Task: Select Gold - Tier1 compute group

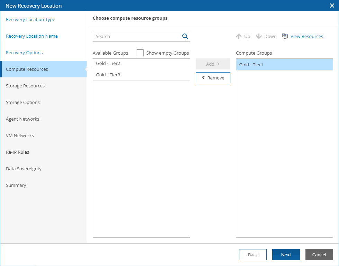Action: click(x=284, y=65)
